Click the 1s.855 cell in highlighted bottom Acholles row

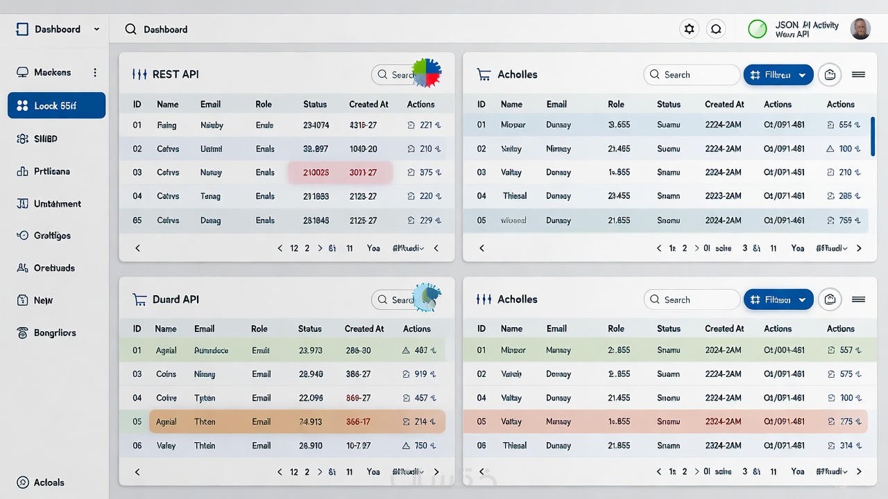[619, 421]
